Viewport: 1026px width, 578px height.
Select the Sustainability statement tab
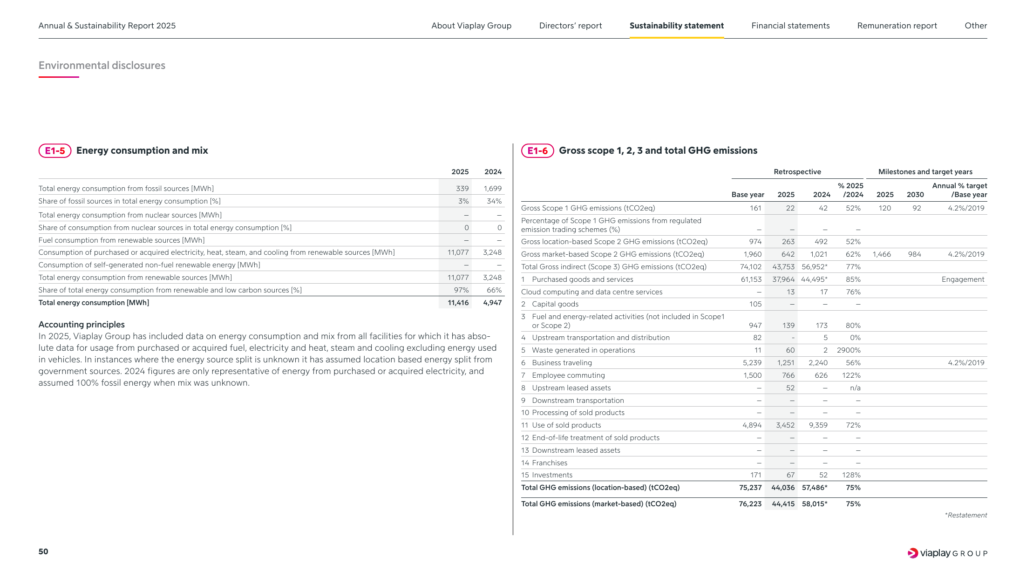676,26
